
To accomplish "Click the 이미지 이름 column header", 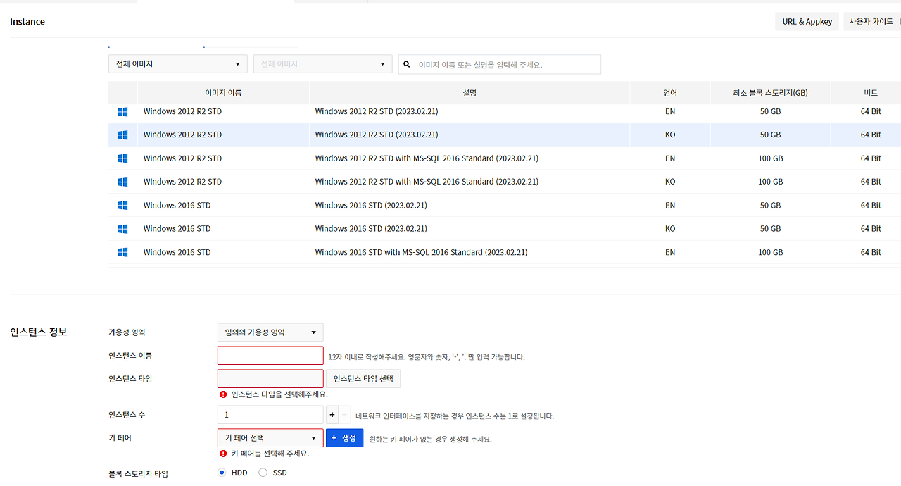I will (x=223, y=93).
